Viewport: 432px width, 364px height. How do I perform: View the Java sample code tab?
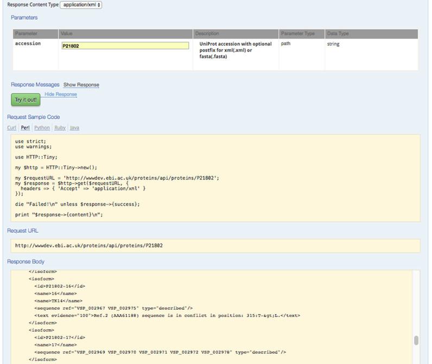click(x=74, y=128)
